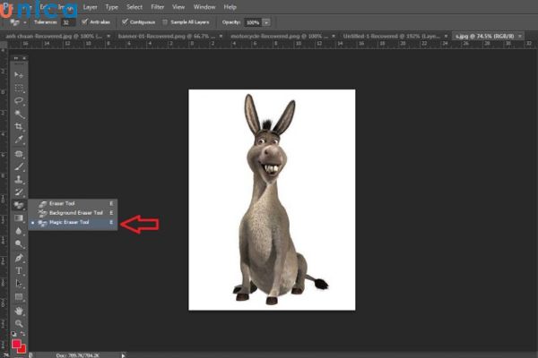The width and height of the screenshot is (538, 358).
Task: Open the Help menu
Action: click(x=230, y=7)
